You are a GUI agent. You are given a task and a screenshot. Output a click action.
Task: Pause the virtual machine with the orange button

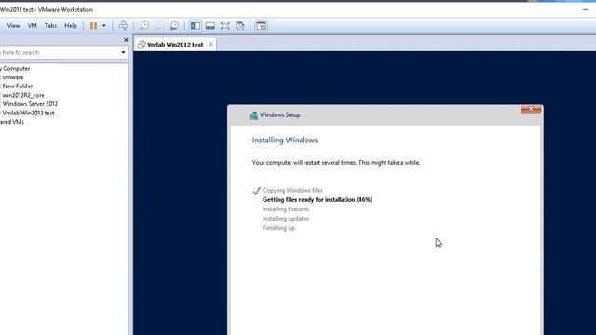click(x=93, y=26)
